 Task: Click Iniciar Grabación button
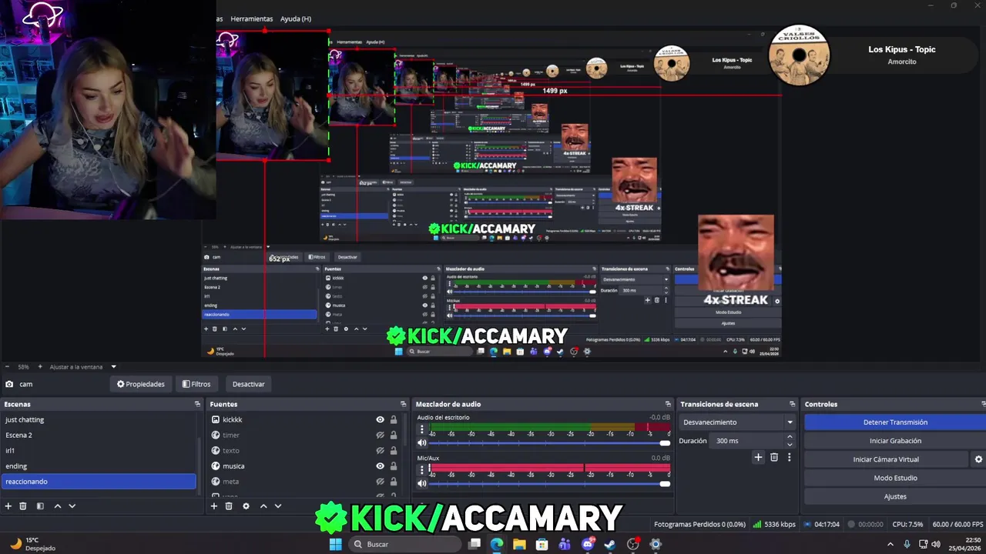(895, 441)
